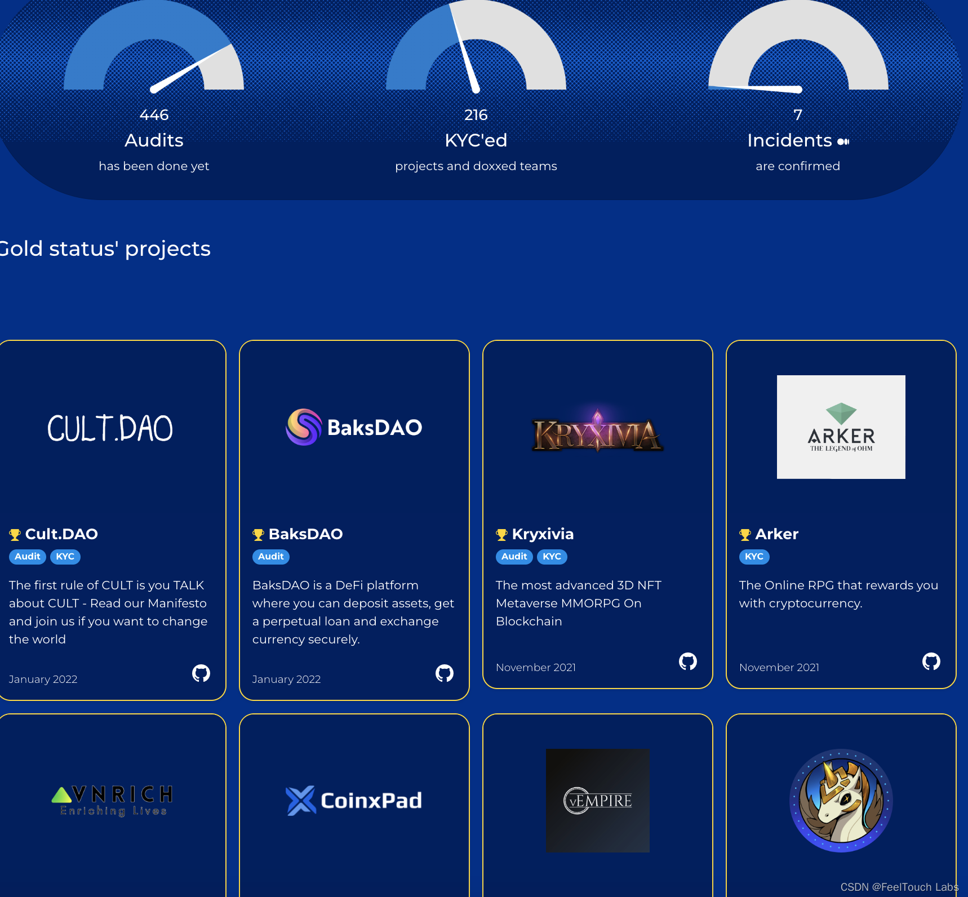Click the BaksDAO logo image
Viewport: 968px width, 897px height.
(354, 427)
